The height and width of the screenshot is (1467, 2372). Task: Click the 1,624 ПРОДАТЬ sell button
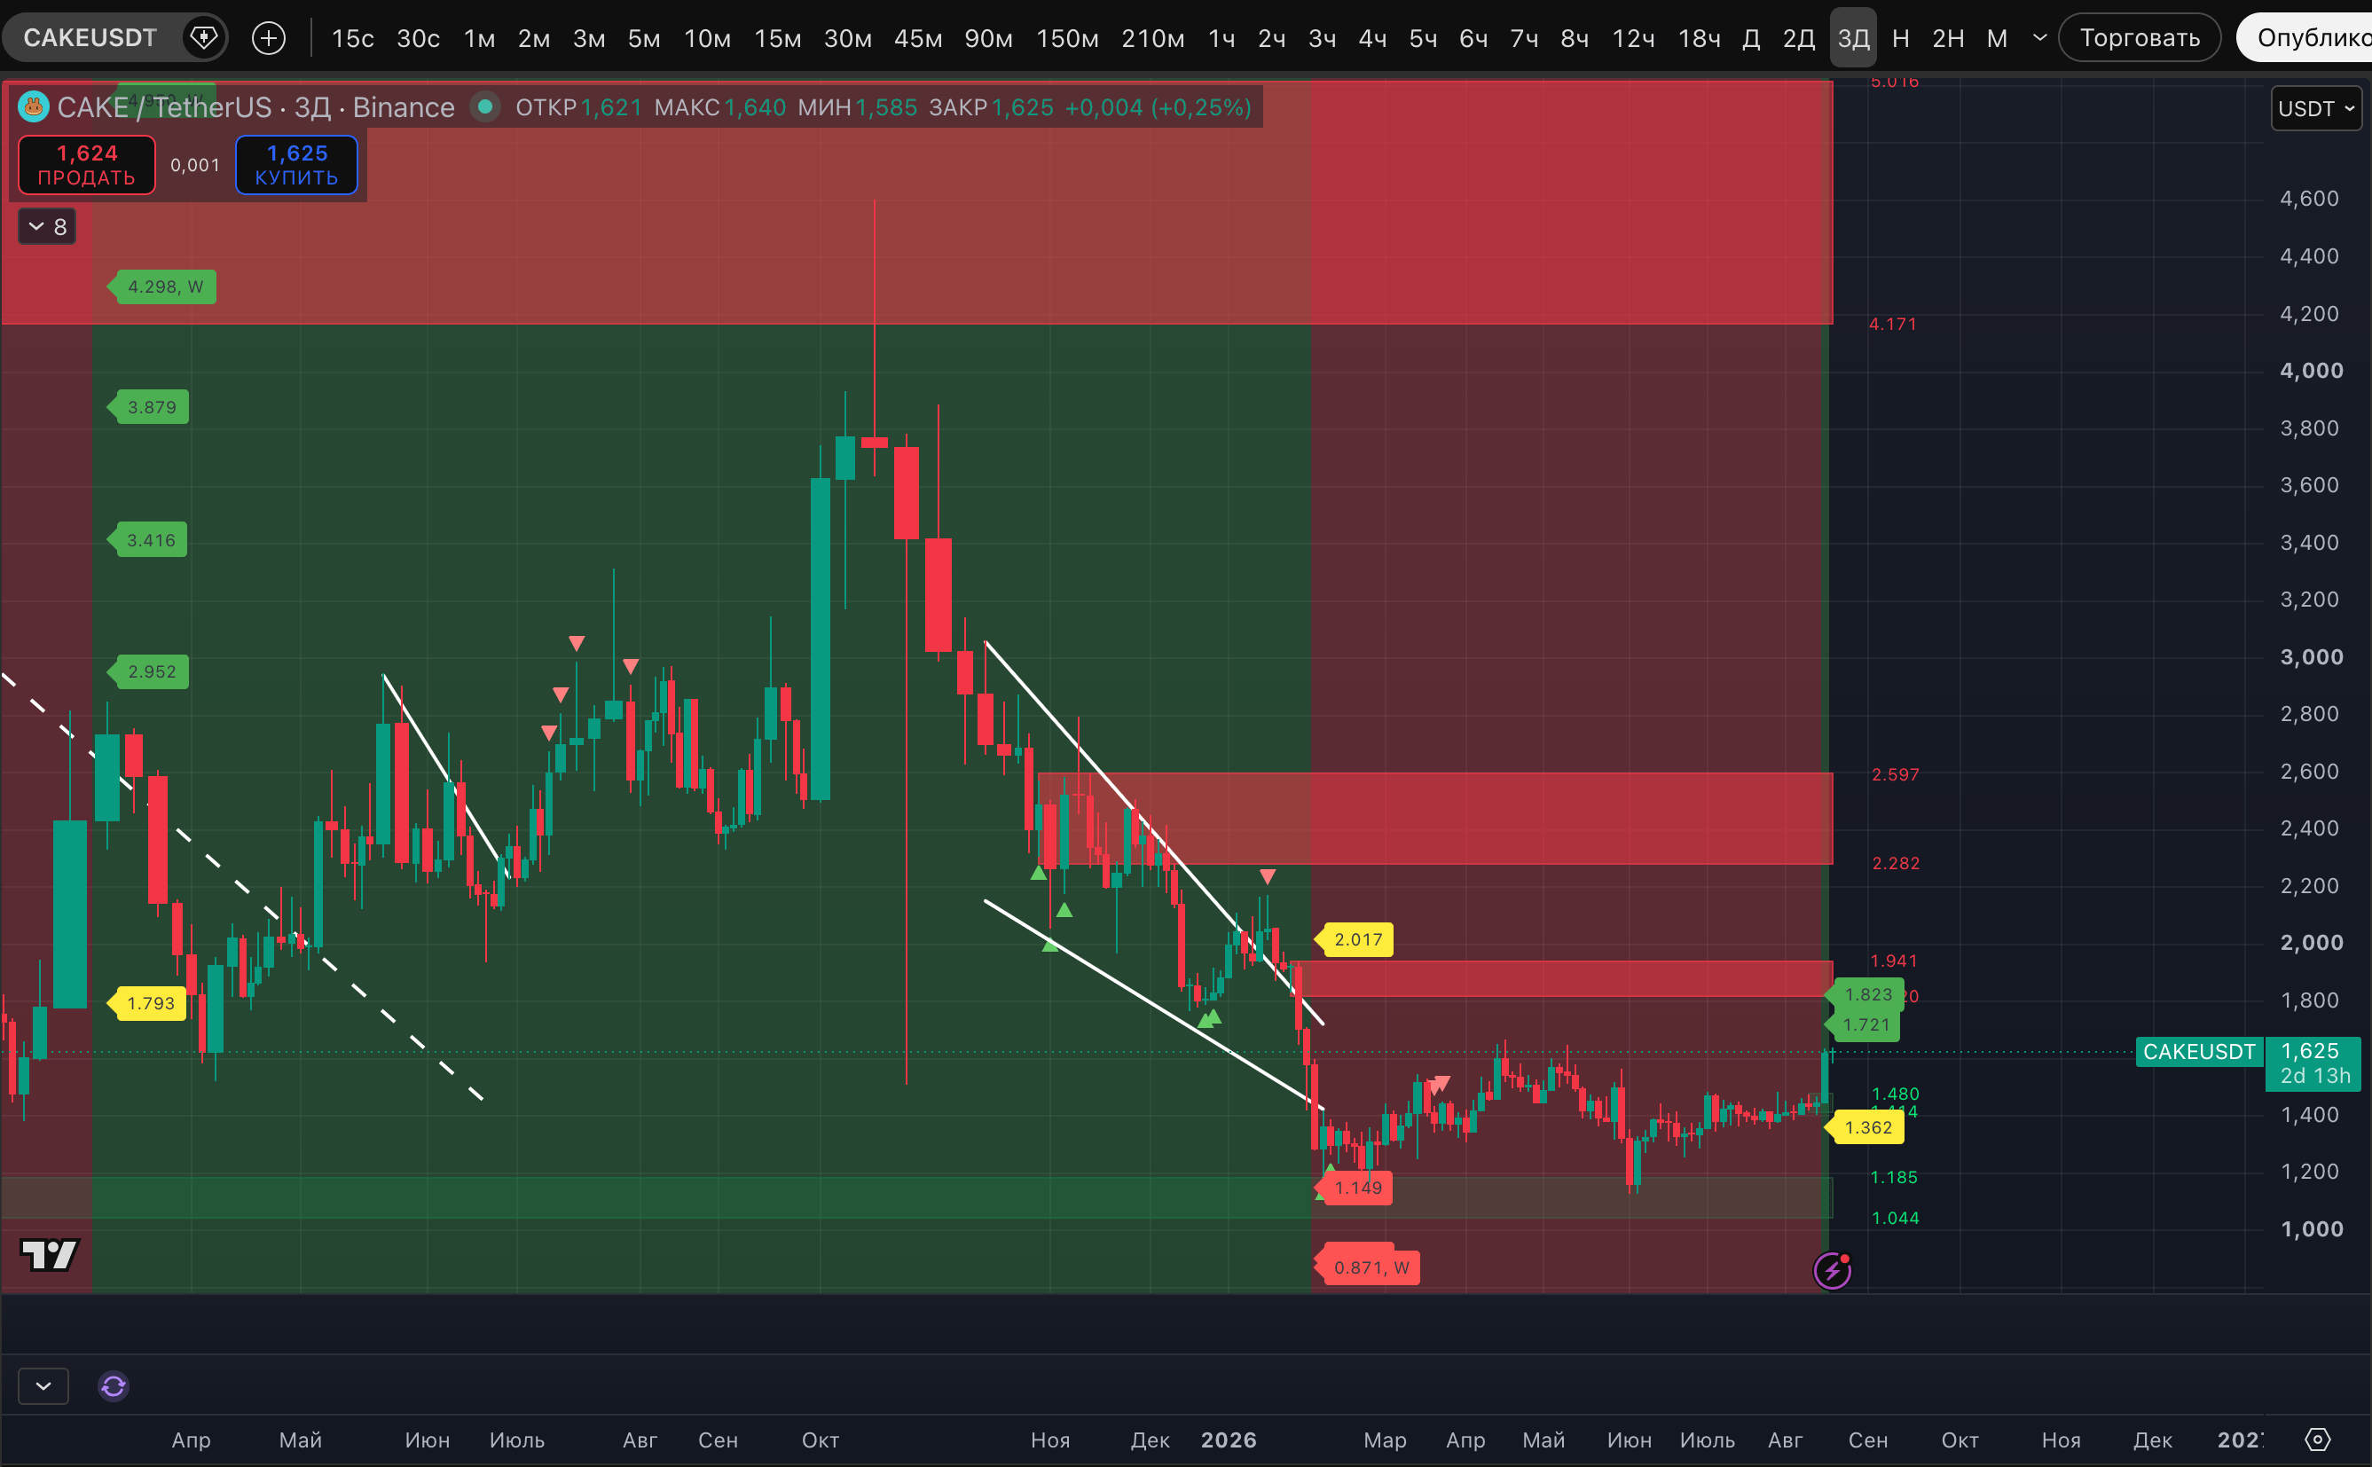coord(86,165)
